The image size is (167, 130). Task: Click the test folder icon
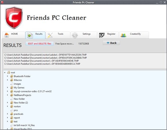point(12,122)
